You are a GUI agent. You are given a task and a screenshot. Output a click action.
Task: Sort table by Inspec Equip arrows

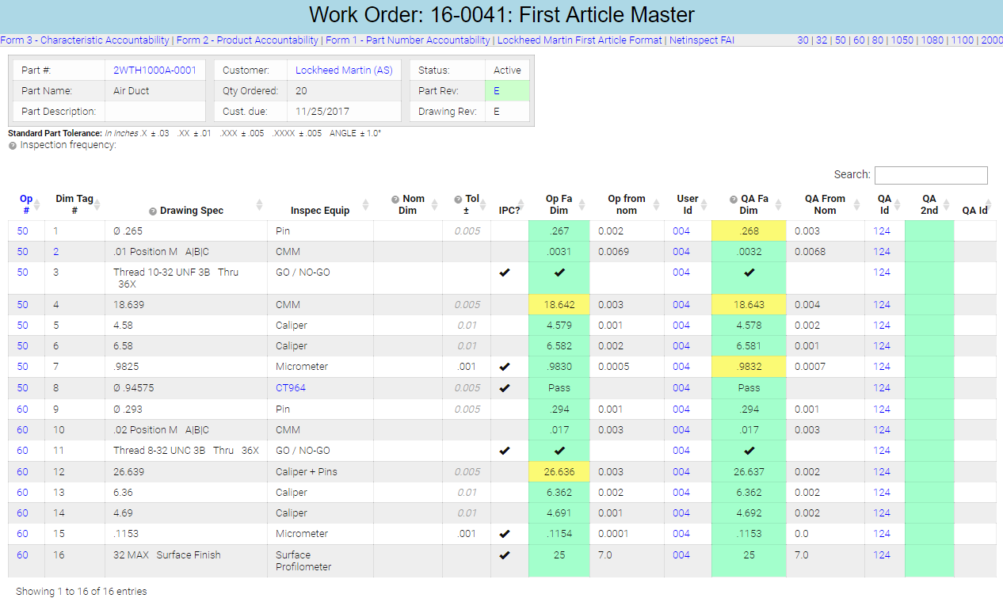click(367, 204)
